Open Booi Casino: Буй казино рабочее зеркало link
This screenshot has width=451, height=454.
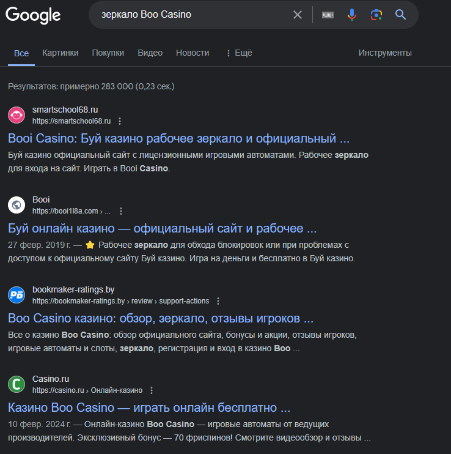(x=178, y=138)
